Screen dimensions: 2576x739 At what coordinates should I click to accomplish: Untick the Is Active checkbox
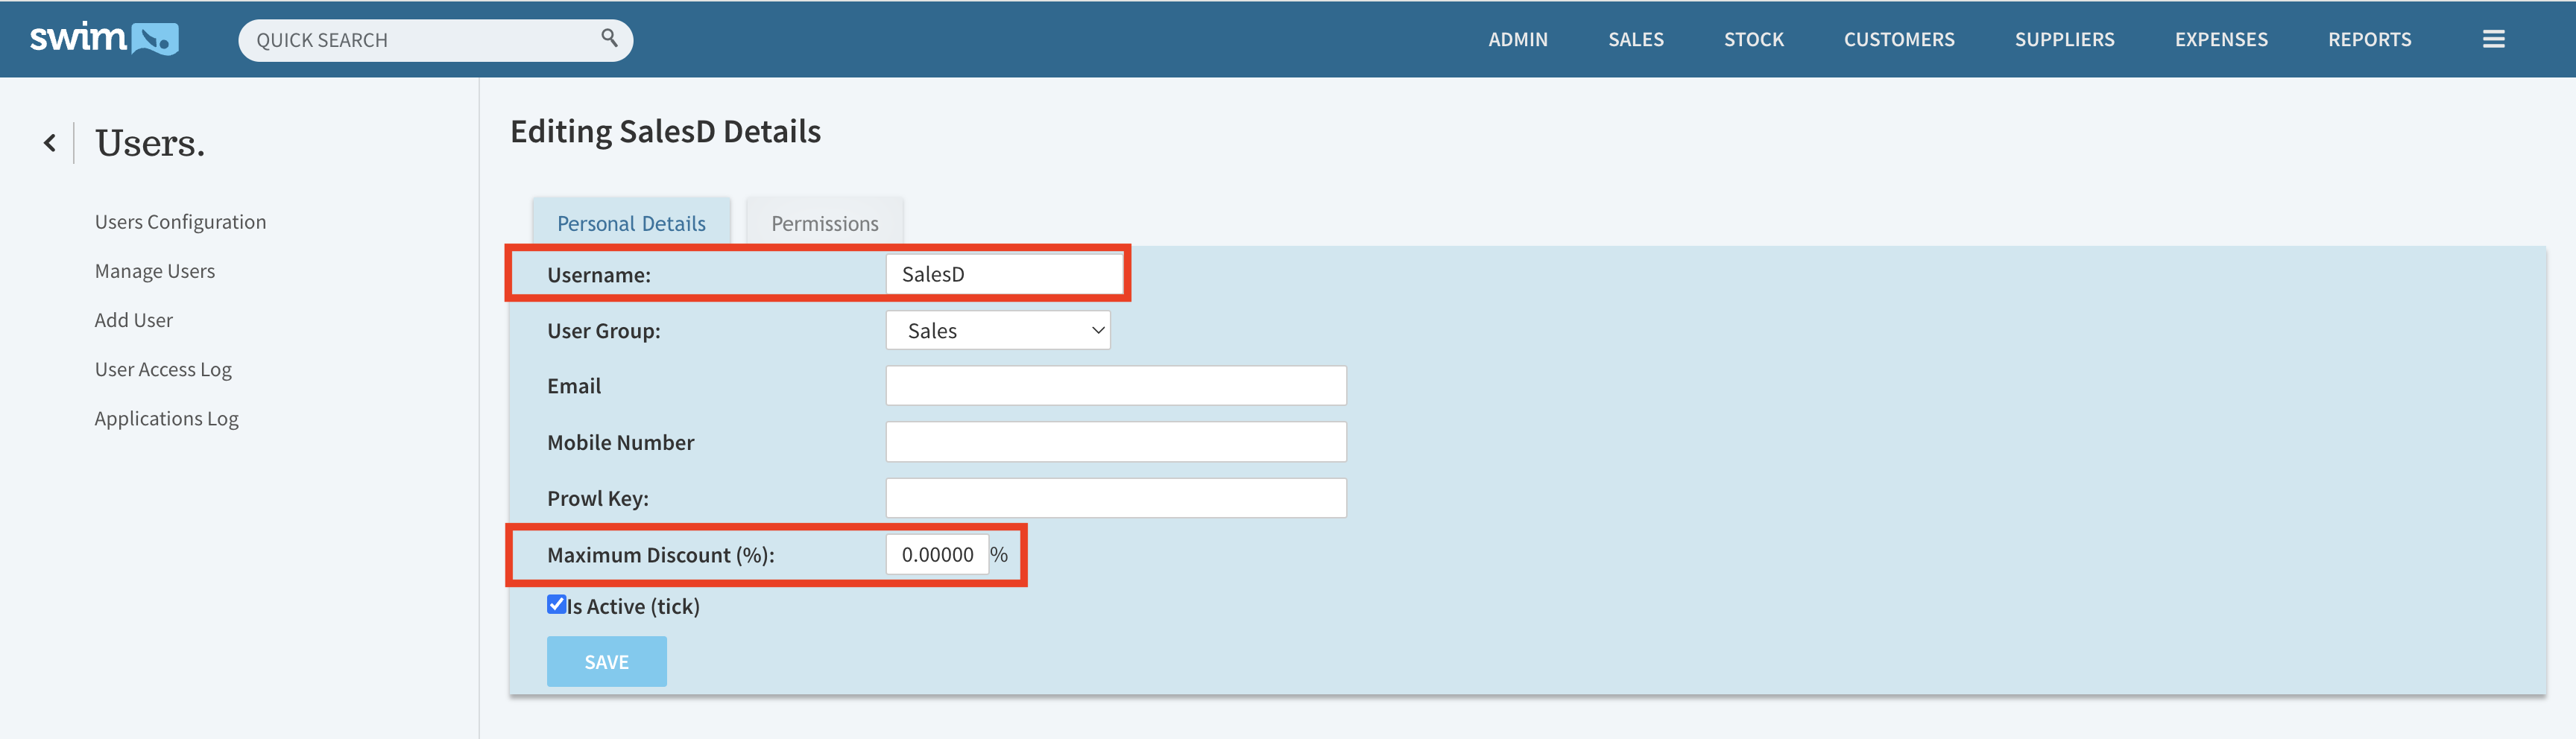556,604
